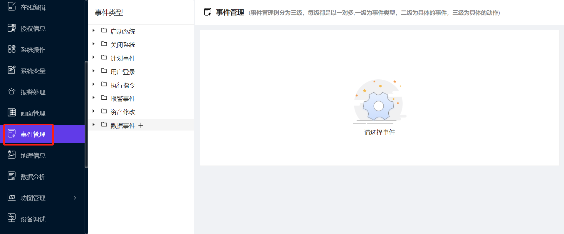Select the 计划事件 event type
This screenshot has width=564, height=234.
pos(123,58)
